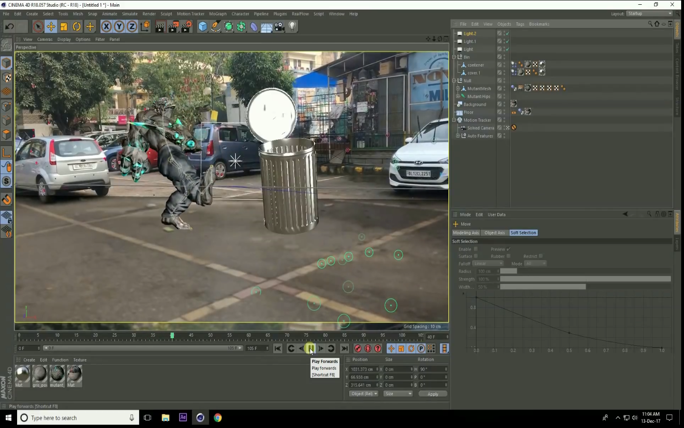This screenshot has width=684, height=428.
Task: Click the Undo arrow icon
Action: pos(9,27)
